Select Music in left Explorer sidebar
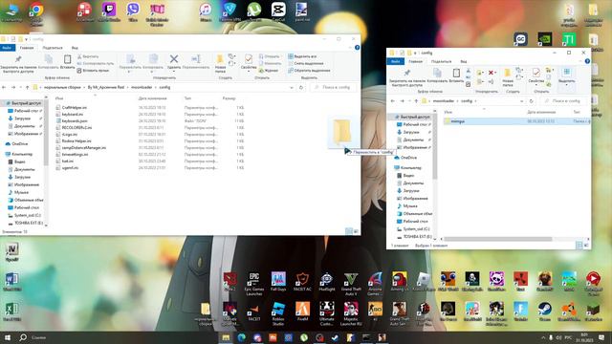Viewport: 612px width, 344px height. 21,192
